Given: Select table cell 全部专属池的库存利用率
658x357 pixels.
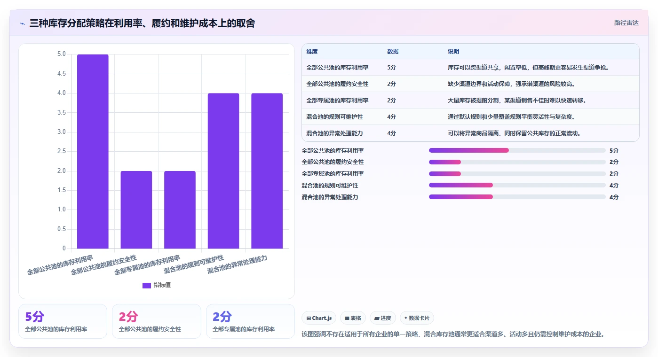Looking at the screenshot, I should 337,101.
